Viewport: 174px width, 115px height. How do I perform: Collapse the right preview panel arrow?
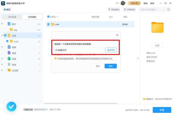138,58
